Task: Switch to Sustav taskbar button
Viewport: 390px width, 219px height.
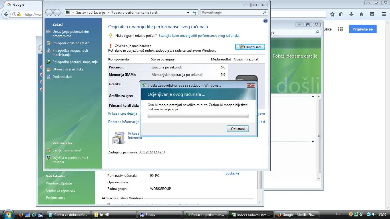Action: [x=160, y=215]
